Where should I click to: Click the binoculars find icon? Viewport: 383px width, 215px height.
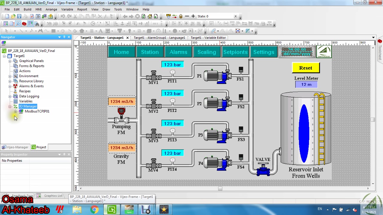37,24
